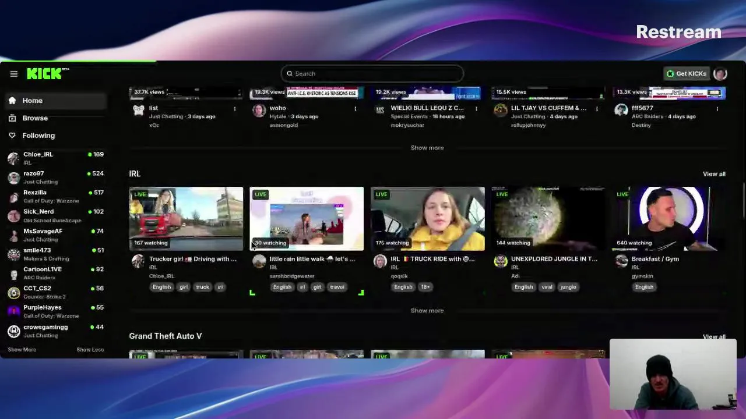This screenshot has height=419, width=746.
Task: Open options menu for 'list' video
Action: tap(235, 109)
